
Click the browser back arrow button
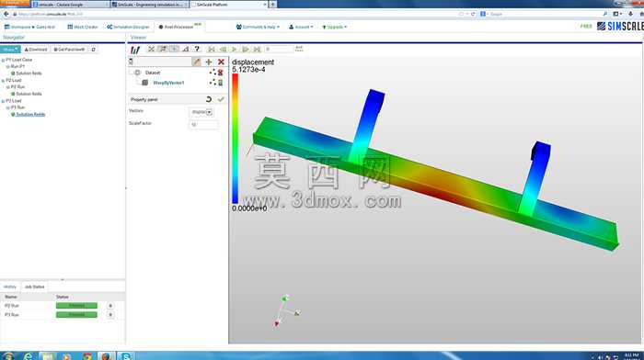(x=6, y=14)
